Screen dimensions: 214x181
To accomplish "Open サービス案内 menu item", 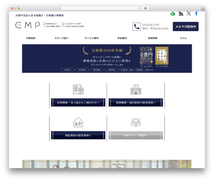I will pos(92,38).
